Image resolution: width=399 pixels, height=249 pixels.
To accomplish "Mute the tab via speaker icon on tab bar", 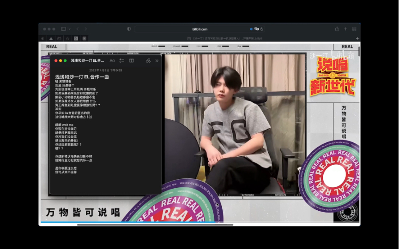I will [x=357, y=38].
